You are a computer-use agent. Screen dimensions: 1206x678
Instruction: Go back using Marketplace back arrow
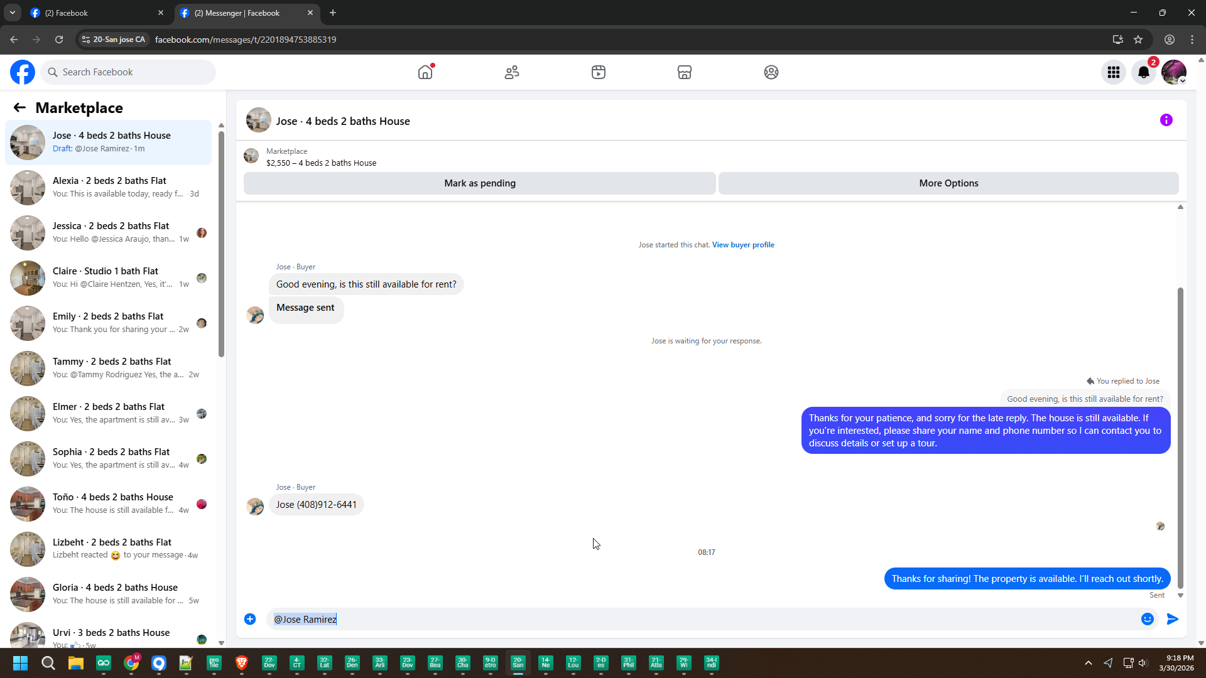(19, 108)
